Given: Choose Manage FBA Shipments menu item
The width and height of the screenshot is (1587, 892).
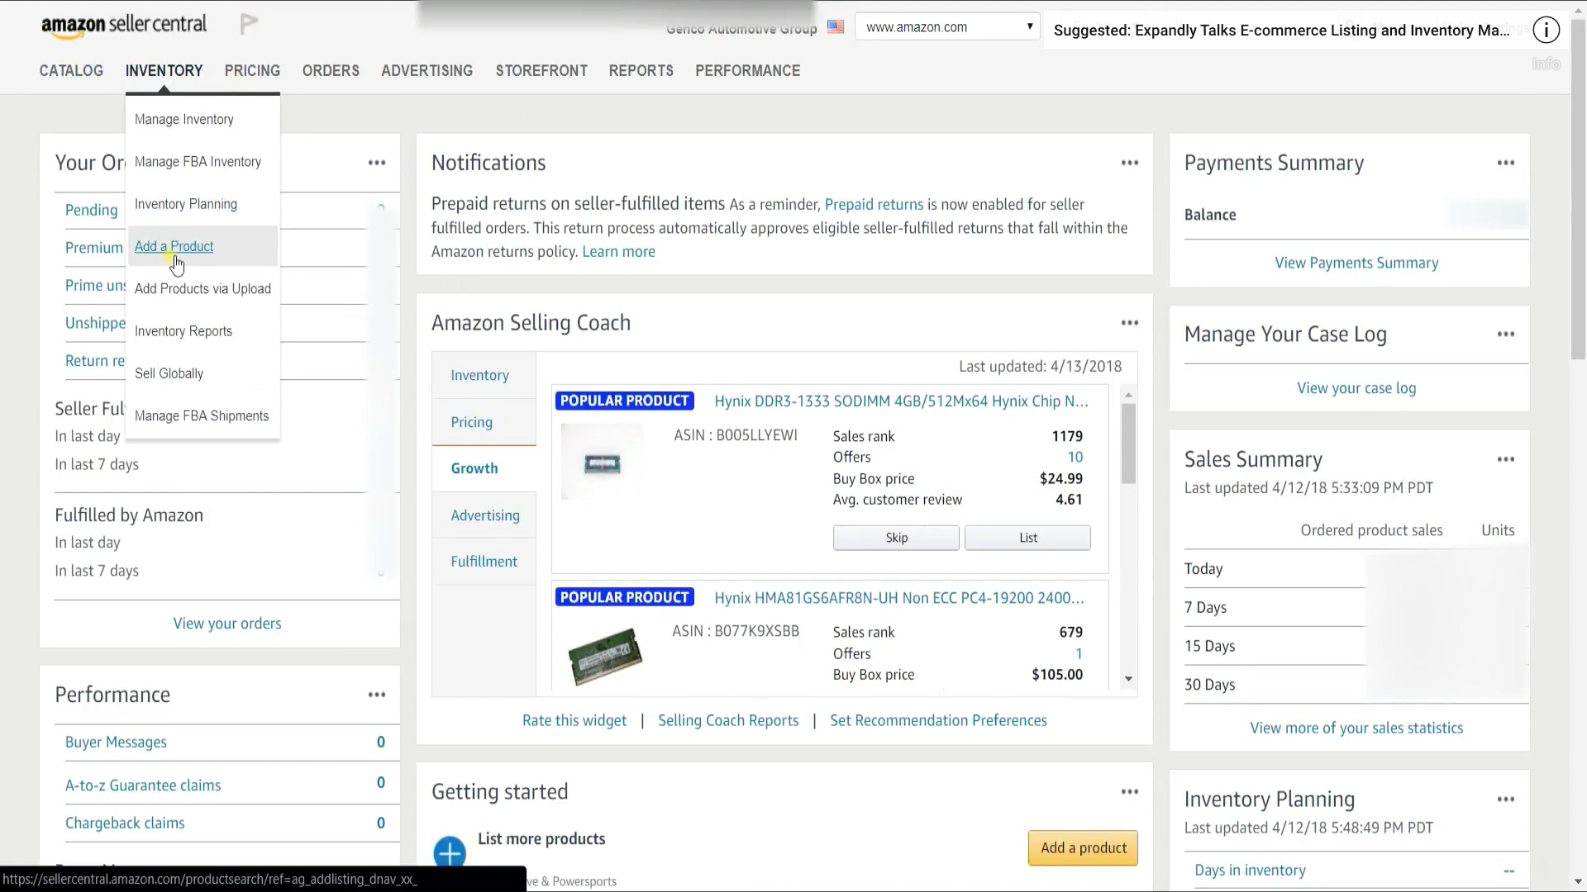Looking at the screenshot, I should pos(203,415).
